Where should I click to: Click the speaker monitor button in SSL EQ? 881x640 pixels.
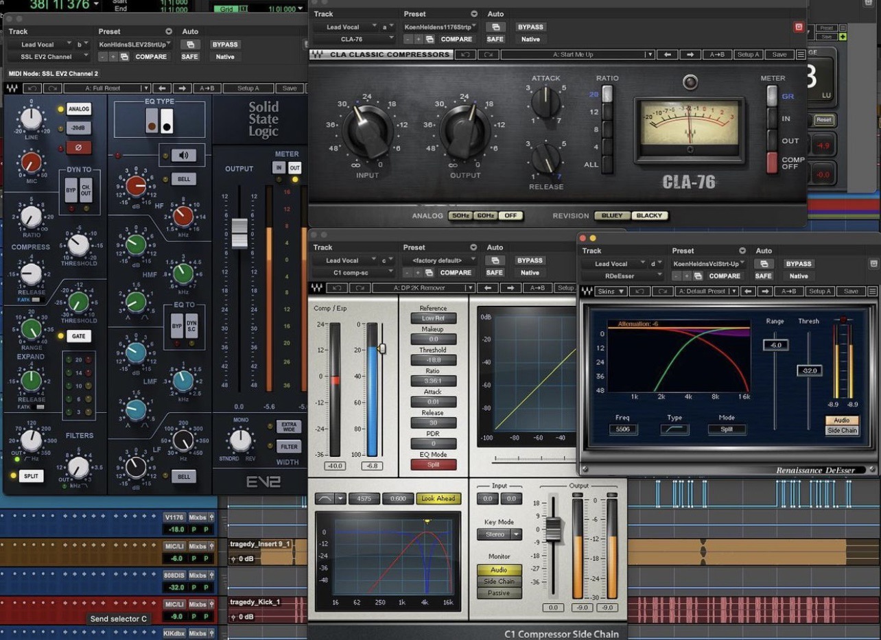(183, 156)
